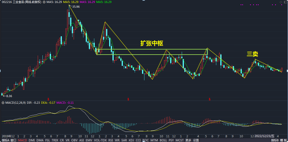Click the 35.96 peak price label

coord(76,7)
